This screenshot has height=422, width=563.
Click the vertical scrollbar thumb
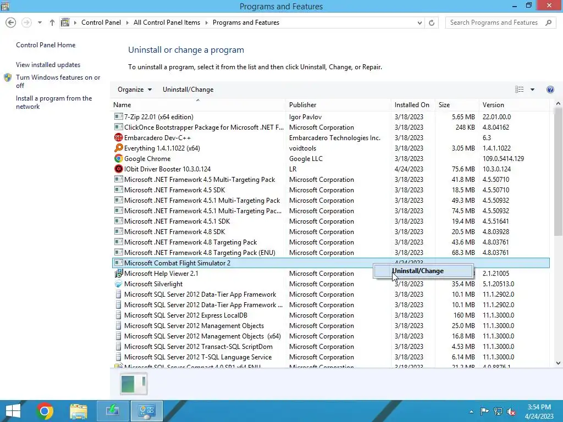pos(558,171)
